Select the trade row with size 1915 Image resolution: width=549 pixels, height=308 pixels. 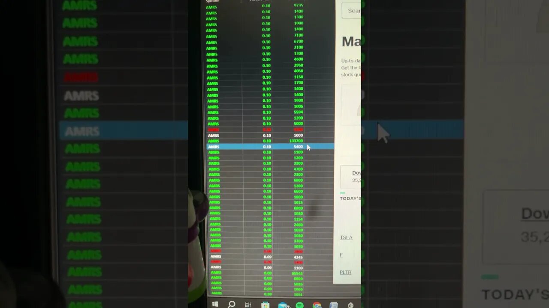pyautogui.click(x=270, y=202)
